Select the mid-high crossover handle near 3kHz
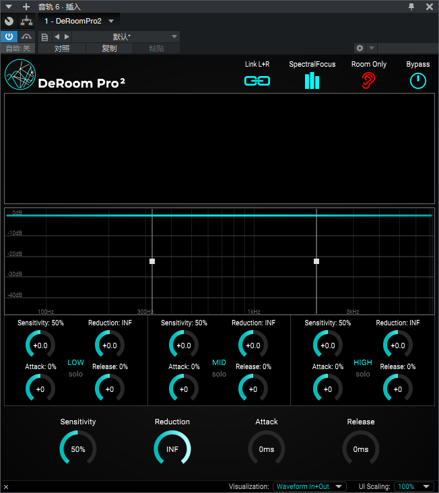The height and width of the screenshot is (493, 439). (316, 261)
